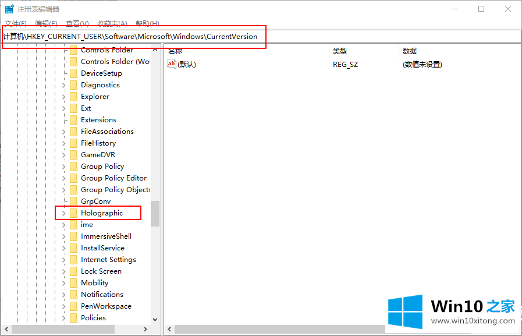Screen dimensions: 522x336
Task: Expand the Diagnostics key
Action: pyautogui.click(x=63, y=85)
